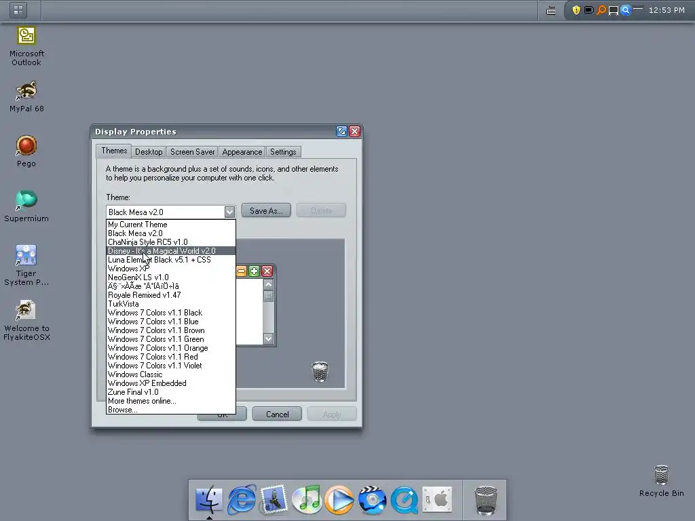Click the trash can in theme preview
Screen dimensions: 695x521
[x=320, y=371]
